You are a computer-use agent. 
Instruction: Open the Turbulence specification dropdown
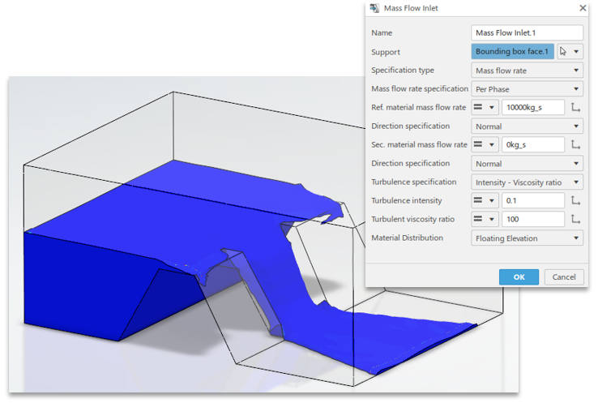tap(527, 182)
